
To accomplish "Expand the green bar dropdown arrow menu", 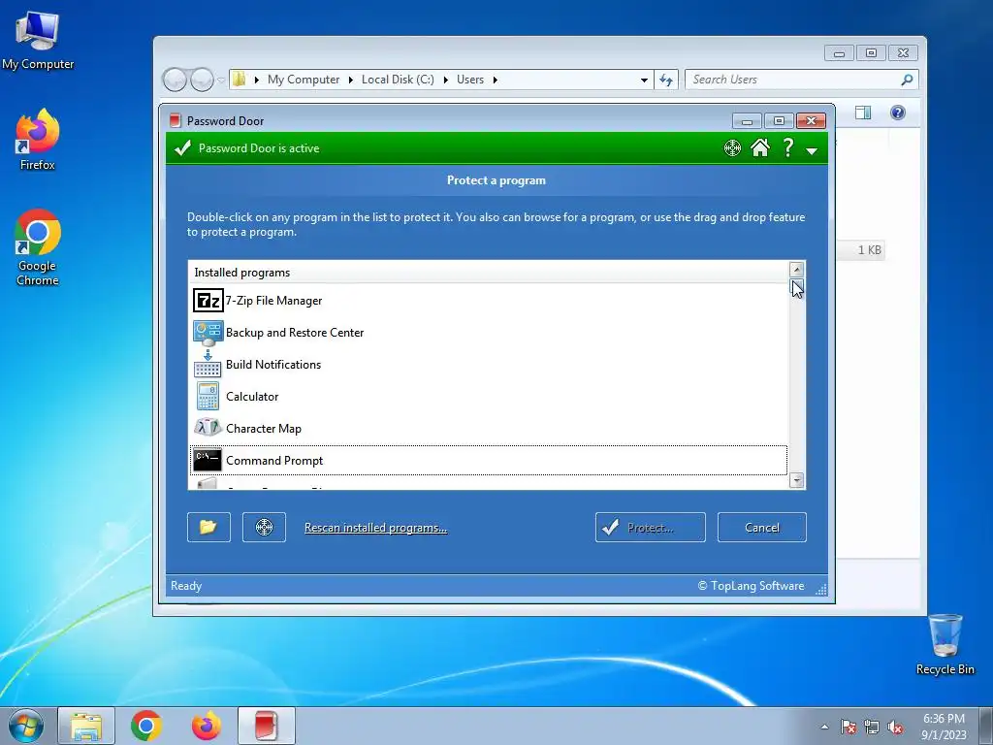I will pos(812,150).
